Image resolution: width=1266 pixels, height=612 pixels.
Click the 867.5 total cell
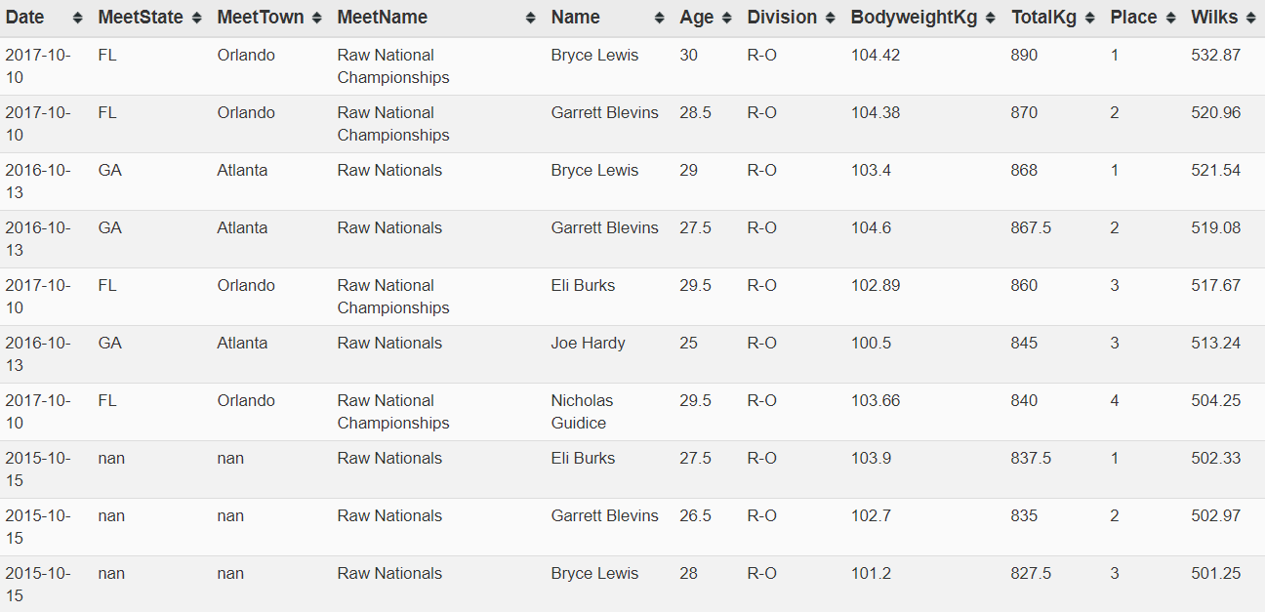click(x=1031, y=228)
